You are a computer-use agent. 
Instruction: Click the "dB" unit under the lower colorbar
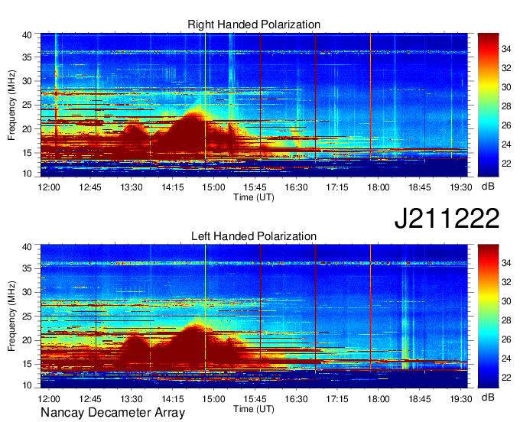pos(488,397)
